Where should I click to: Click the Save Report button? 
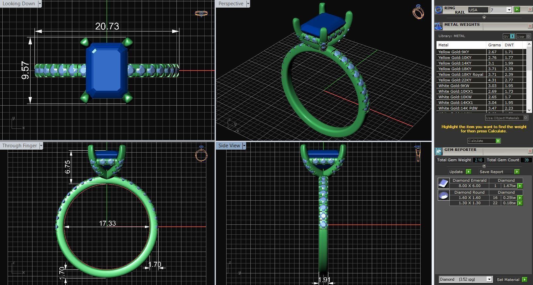[496, 171]
